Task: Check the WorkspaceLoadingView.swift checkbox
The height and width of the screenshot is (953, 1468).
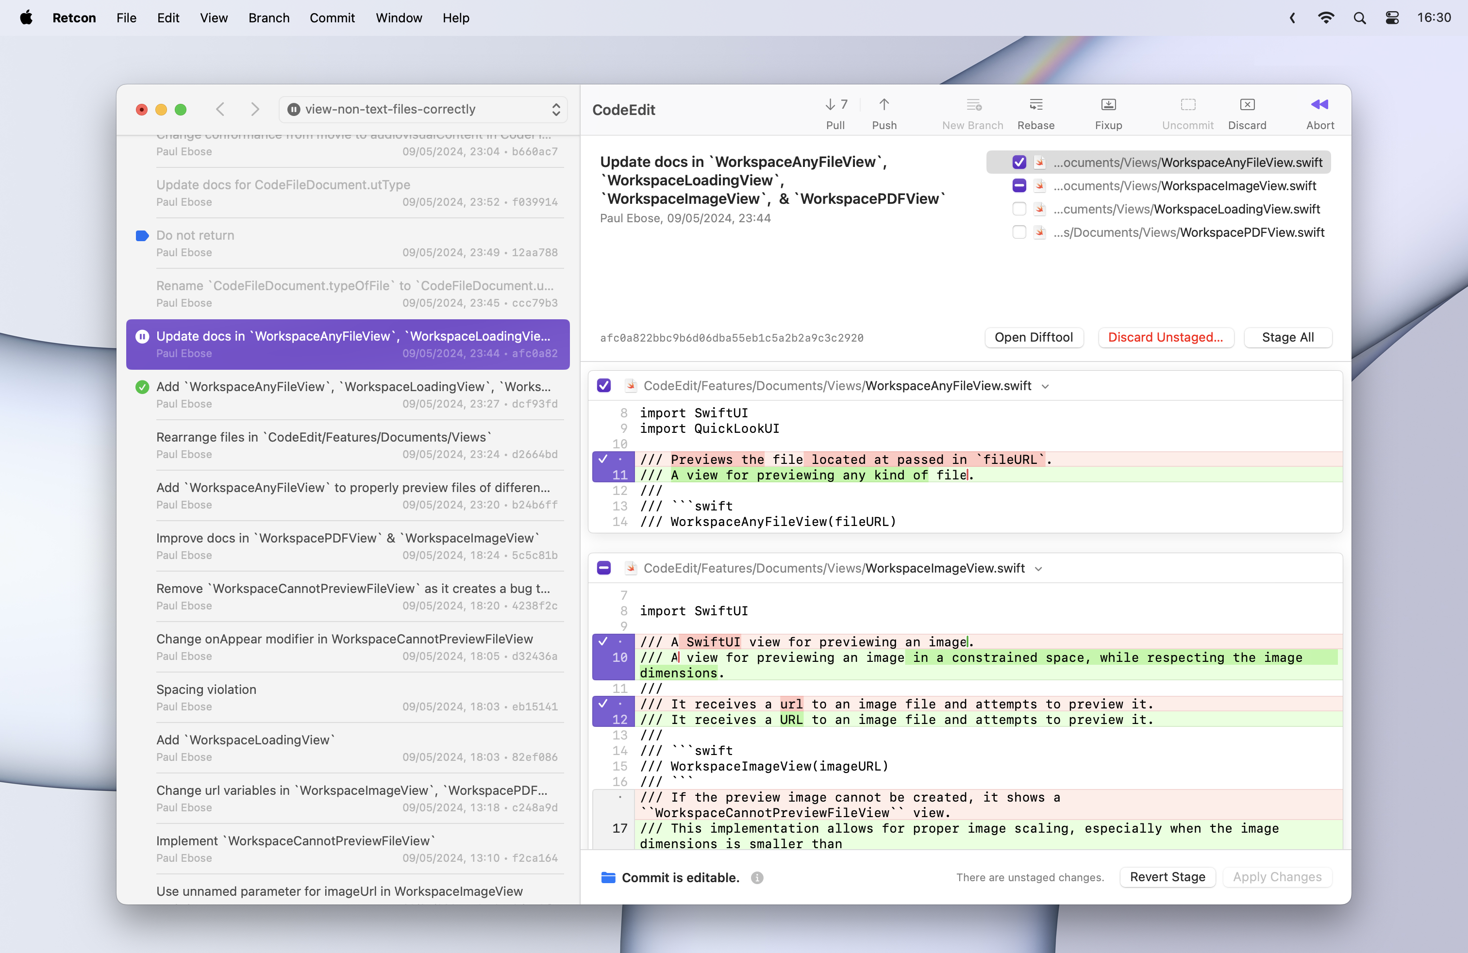Action: click(x=1019, y=209)
